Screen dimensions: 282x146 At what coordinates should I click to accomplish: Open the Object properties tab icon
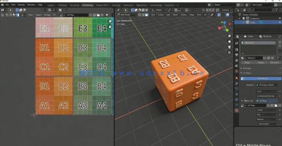pos(237,78)
